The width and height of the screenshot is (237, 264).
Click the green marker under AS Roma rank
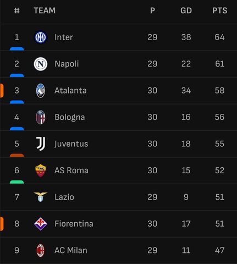16,182
